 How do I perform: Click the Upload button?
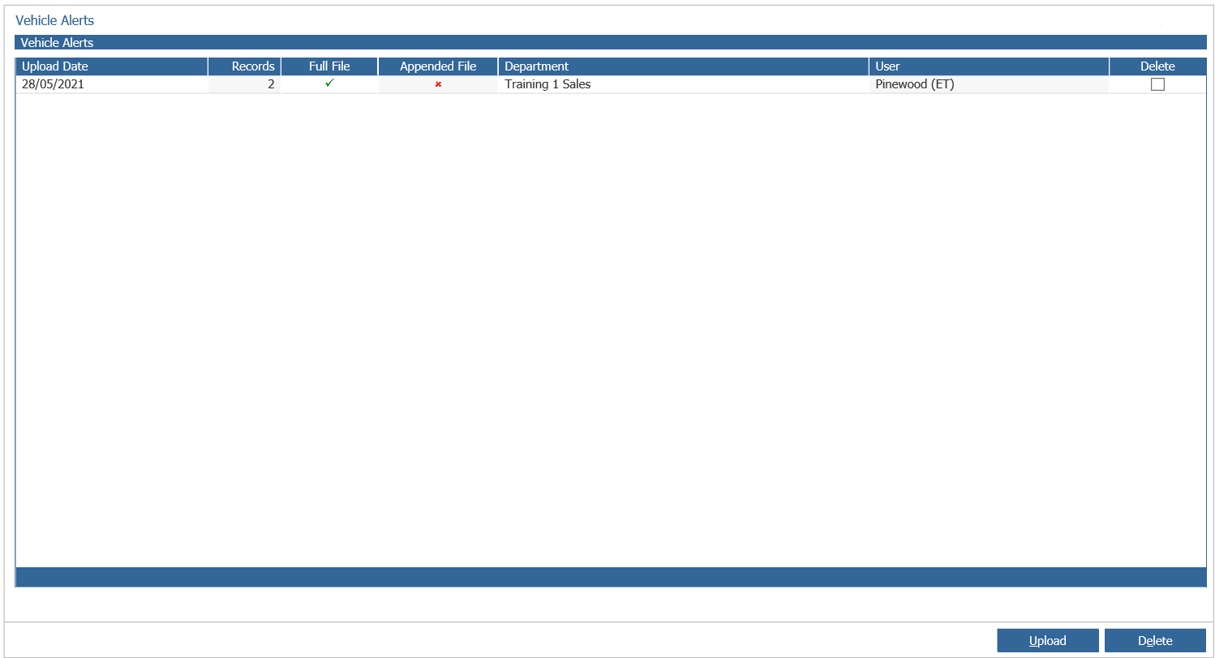click(1047, 640)
